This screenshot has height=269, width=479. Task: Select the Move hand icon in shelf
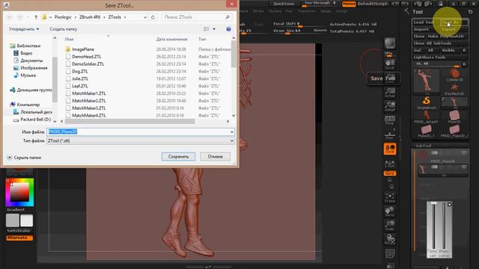point(390,211)
